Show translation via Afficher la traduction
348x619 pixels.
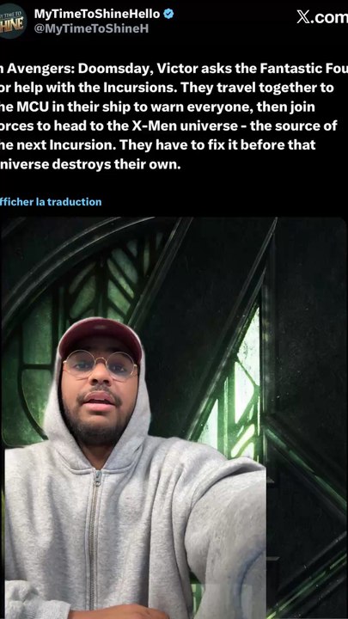51,202
